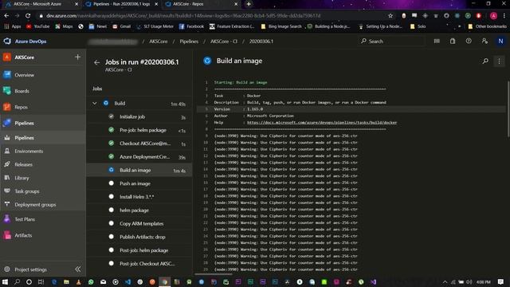Image resolution: width=510 pixels, height=287 pixels.
Task: Open the Windows Start menu
Action: [5, 281]
